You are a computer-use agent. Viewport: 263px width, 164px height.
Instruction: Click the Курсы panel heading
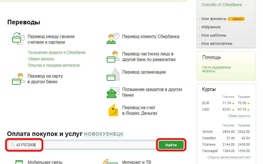pyautogui.click(x=209, y=89)
